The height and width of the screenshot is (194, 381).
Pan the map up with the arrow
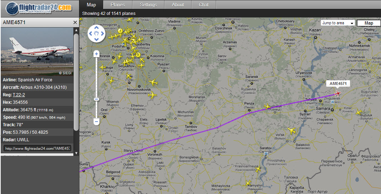96,27
